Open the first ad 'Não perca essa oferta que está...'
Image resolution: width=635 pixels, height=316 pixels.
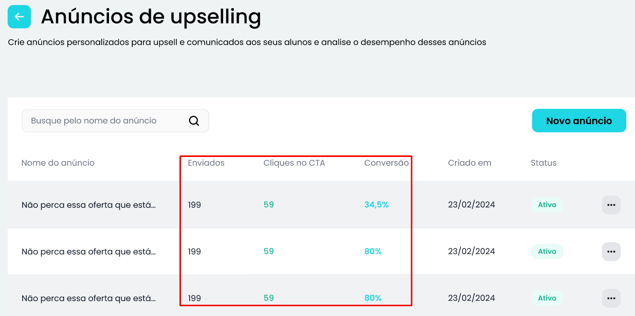point(88,205)
